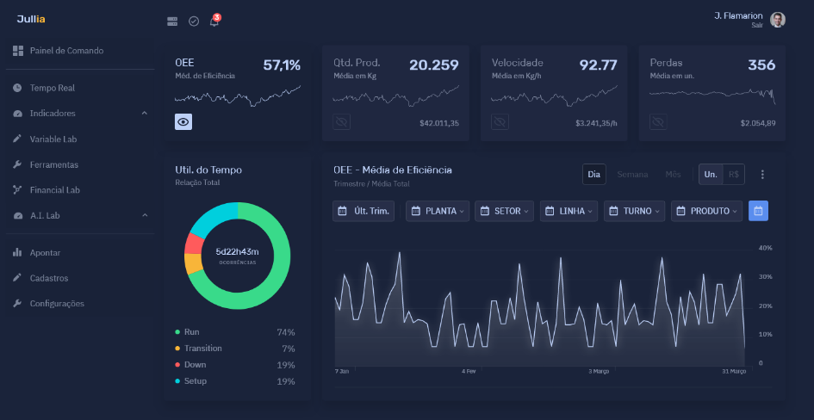Click the checkmark circle icon in header
This screenshot has width=814, height=420.
[x=194, y=22]
